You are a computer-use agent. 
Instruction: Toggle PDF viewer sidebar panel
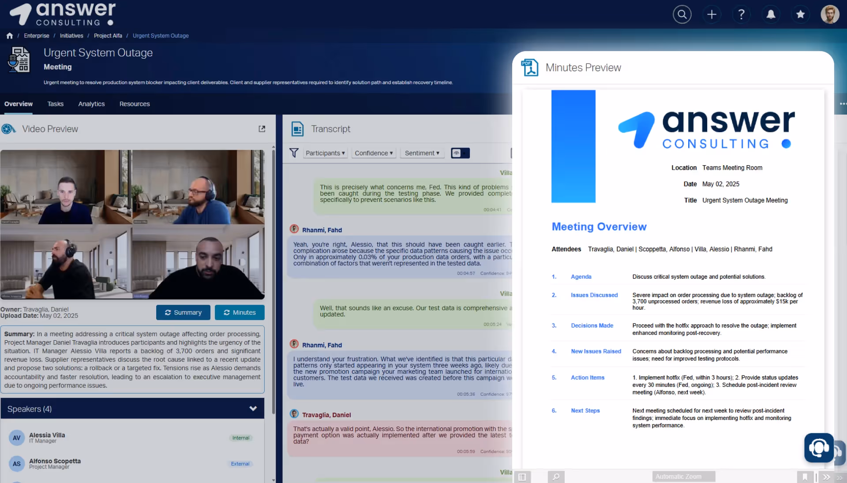(522, 477)
